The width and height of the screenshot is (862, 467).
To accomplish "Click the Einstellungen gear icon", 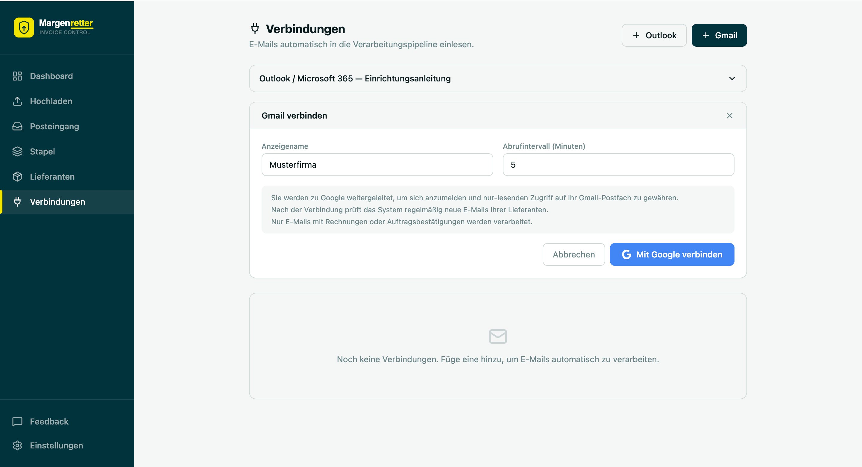I will (x=18, y=445).
